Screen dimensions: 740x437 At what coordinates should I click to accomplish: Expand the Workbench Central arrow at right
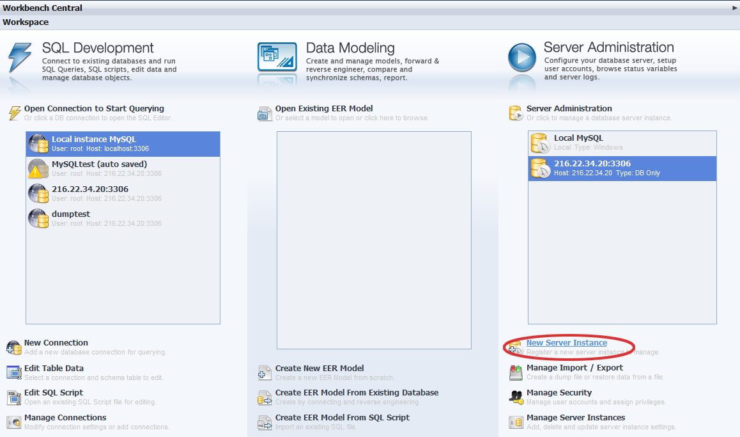click(735, 8)
